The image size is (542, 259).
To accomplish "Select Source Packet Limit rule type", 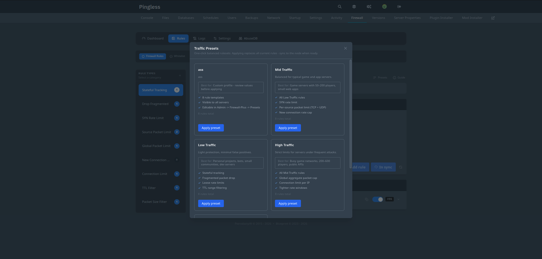I will 161,132.
